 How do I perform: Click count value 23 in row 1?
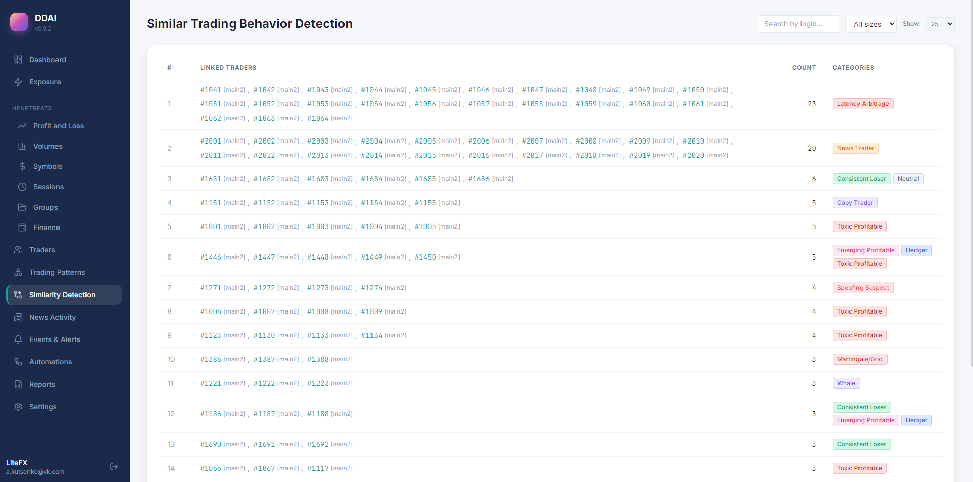(x=811, y=104)
